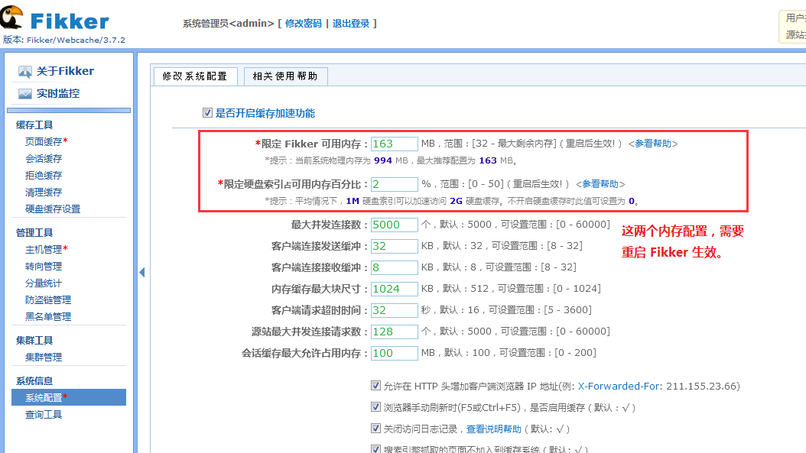Uncheck 是否开启缓存加速功能
The height and width of the screenshot is (453, 806).
point(207,113)
